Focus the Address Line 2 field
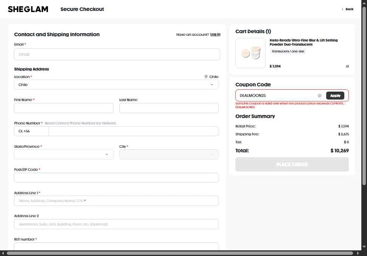This screenshot has width=367, height=256. [116, 224]
